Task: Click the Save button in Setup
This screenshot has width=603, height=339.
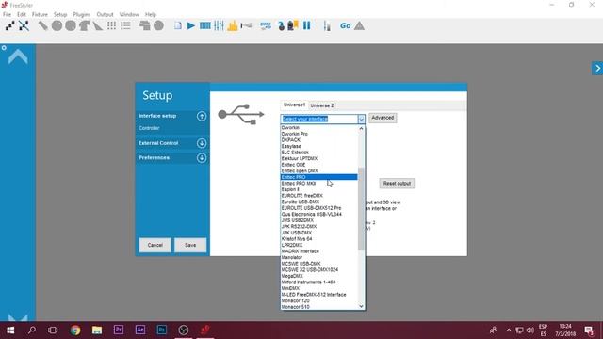Action: (190, 245)
